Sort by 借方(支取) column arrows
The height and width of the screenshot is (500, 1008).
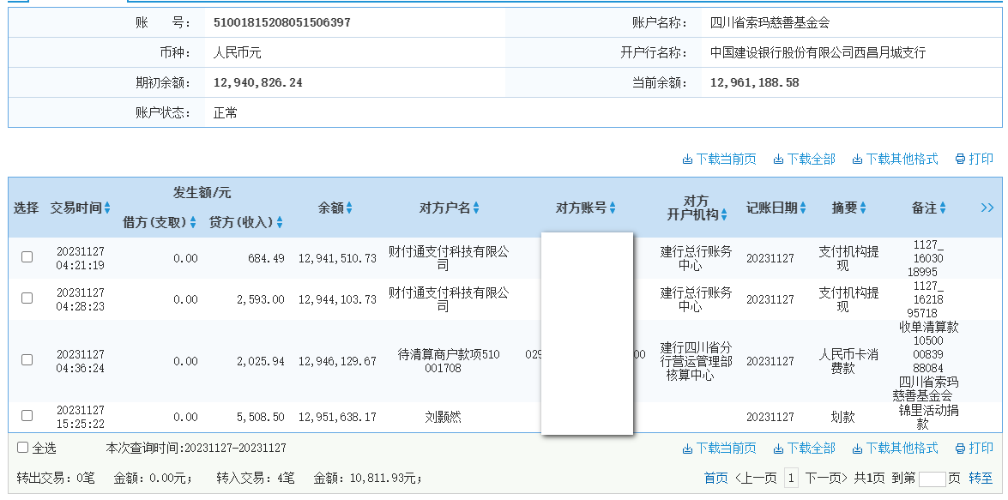193,222
